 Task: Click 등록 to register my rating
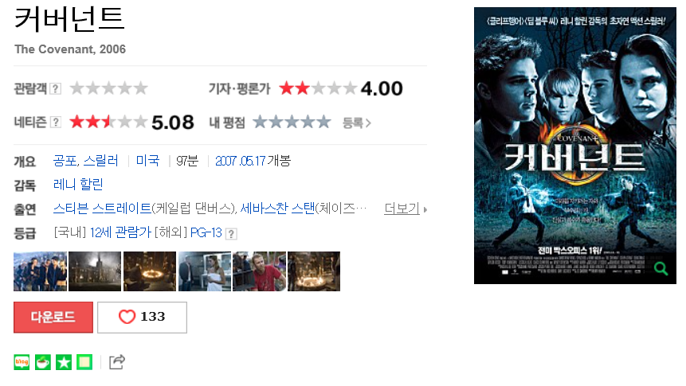tap(357, 123)
